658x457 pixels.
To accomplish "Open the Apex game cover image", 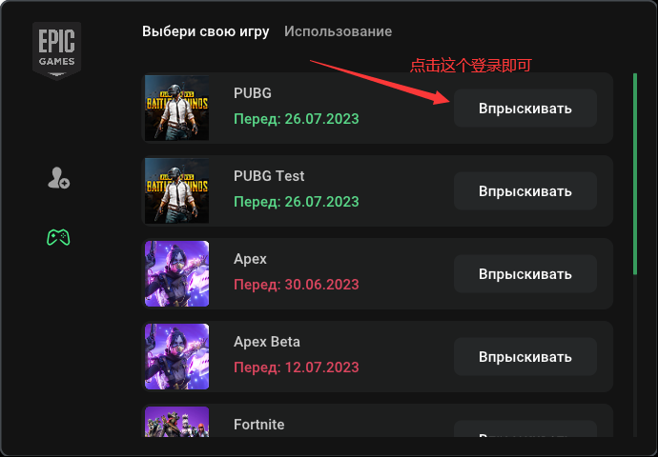I will coord(176,273).
